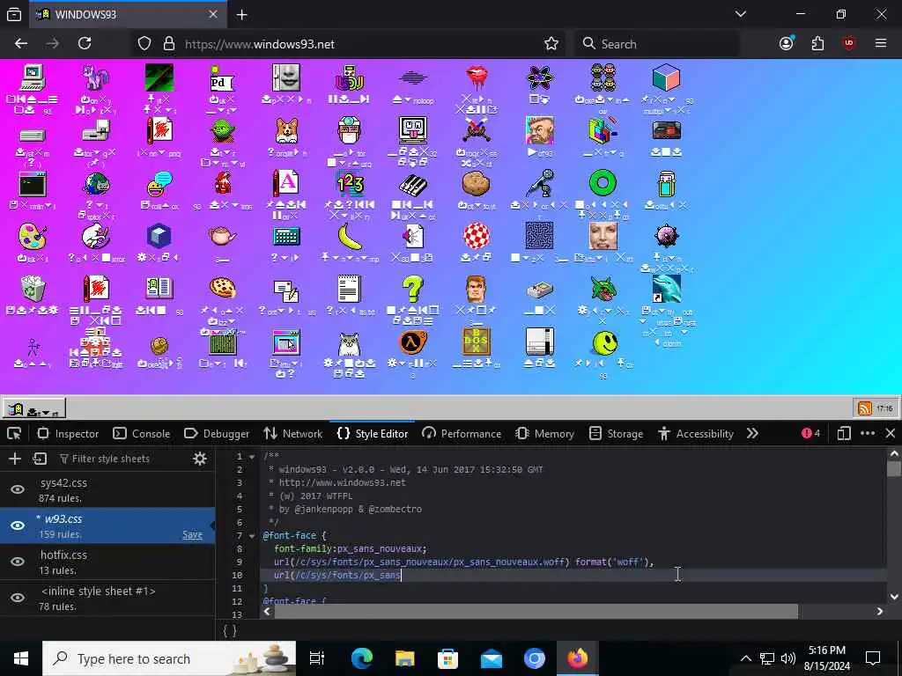Open the list all tabs dropdown
This screenshot has height=676, width=902.
741,14
